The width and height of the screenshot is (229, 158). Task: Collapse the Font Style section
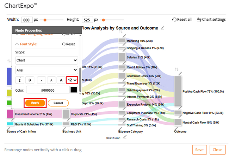click(17, 44)
